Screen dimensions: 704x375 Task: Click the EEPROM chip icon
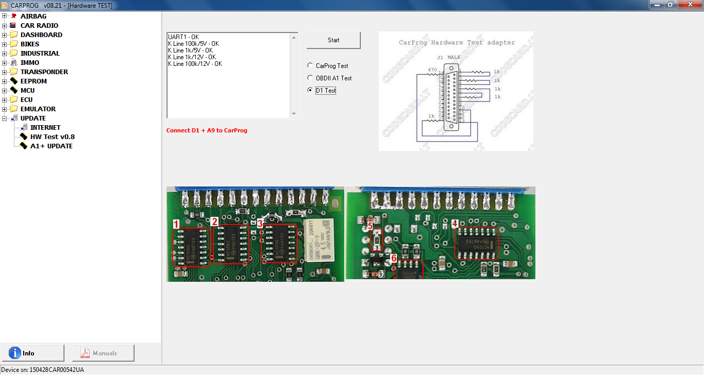click(x=13, y=81)
